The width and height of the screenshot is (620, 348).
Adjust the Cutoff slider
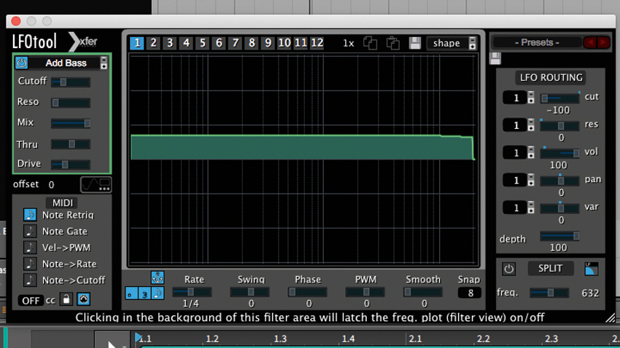71,82
